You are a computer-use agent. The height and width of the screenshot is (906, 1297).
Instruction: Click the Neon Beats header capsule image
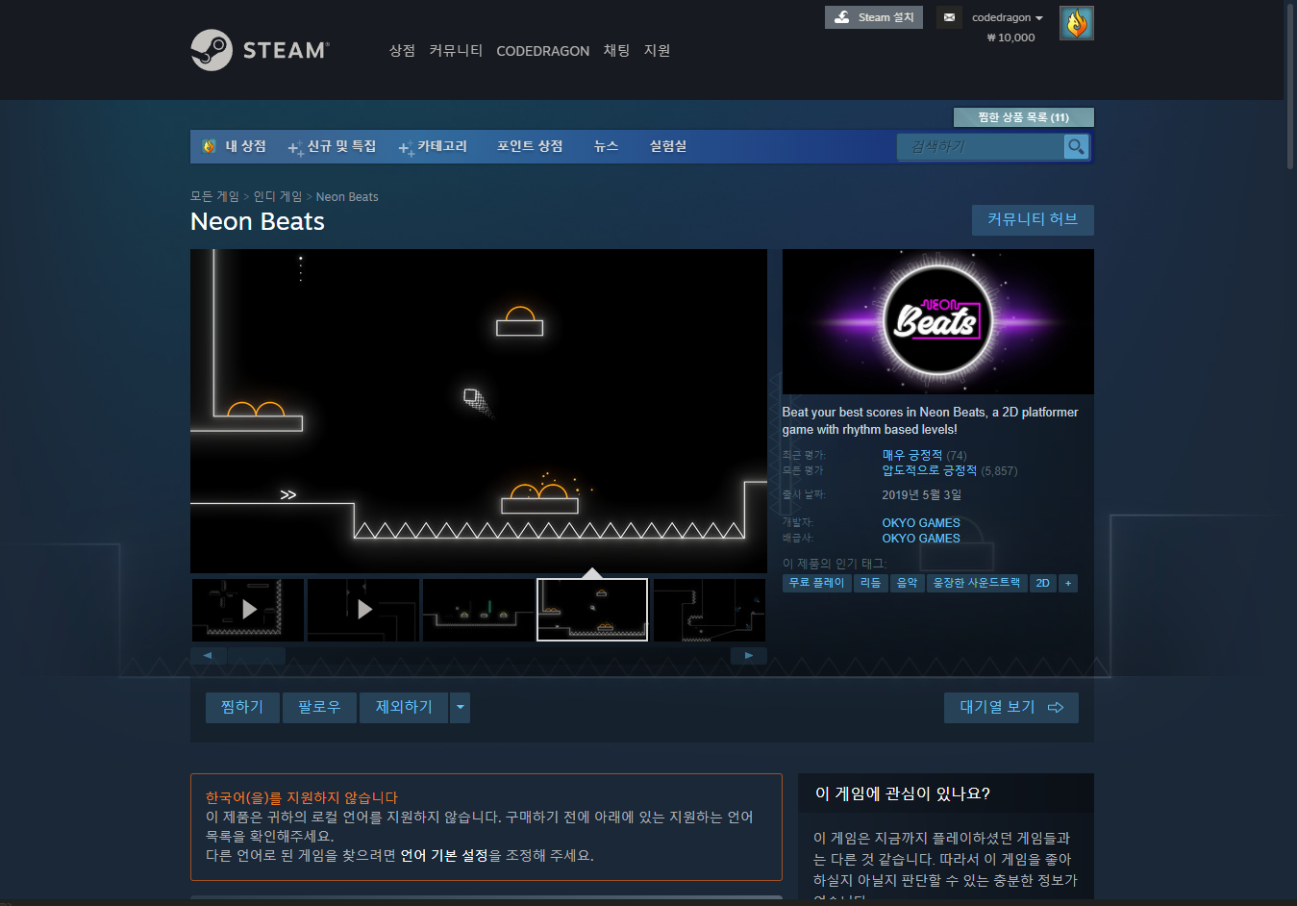tap(938, 321)
